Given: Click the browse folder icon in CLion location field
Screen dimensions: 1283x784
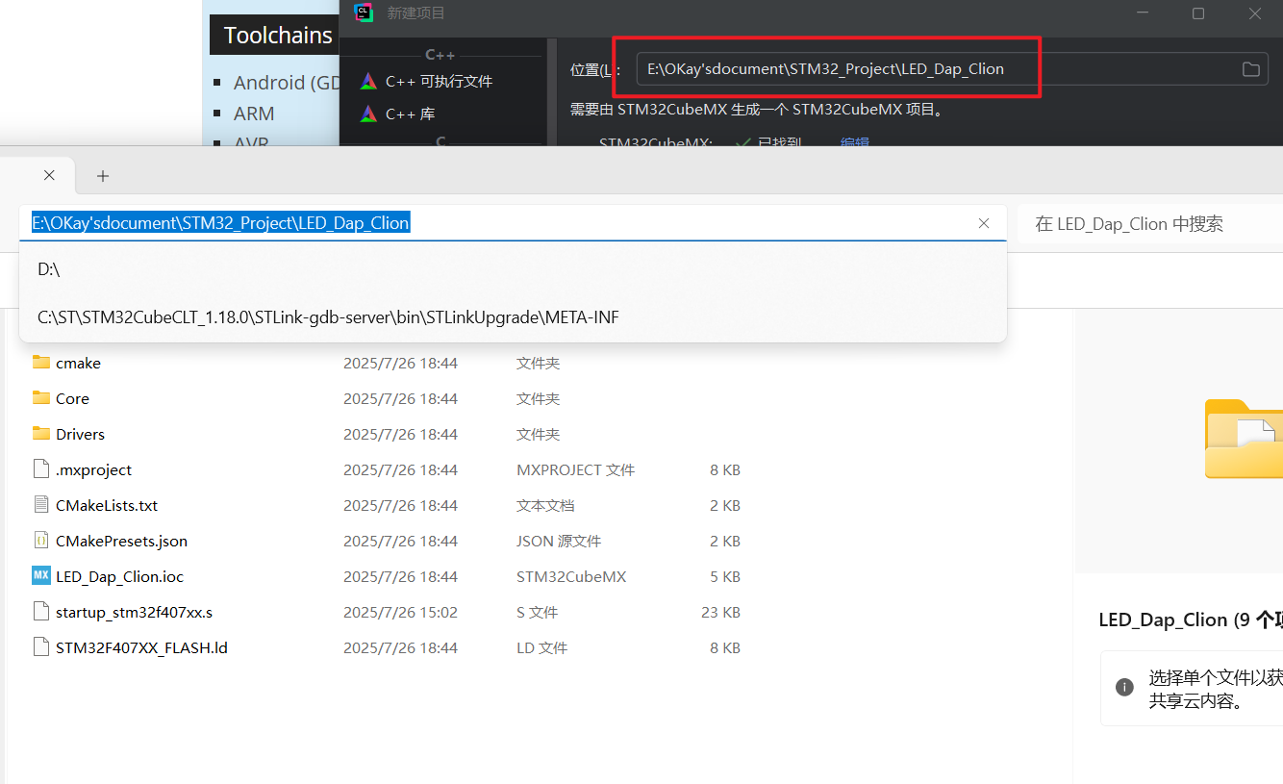Looking at the screenshot, I should (x=1250, y=69).
